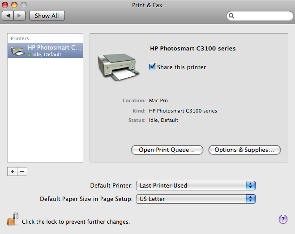The height and width of the screenshot is (234, 295).
Task: Open Options & Supplies dialog
Action: pos(244,150)
